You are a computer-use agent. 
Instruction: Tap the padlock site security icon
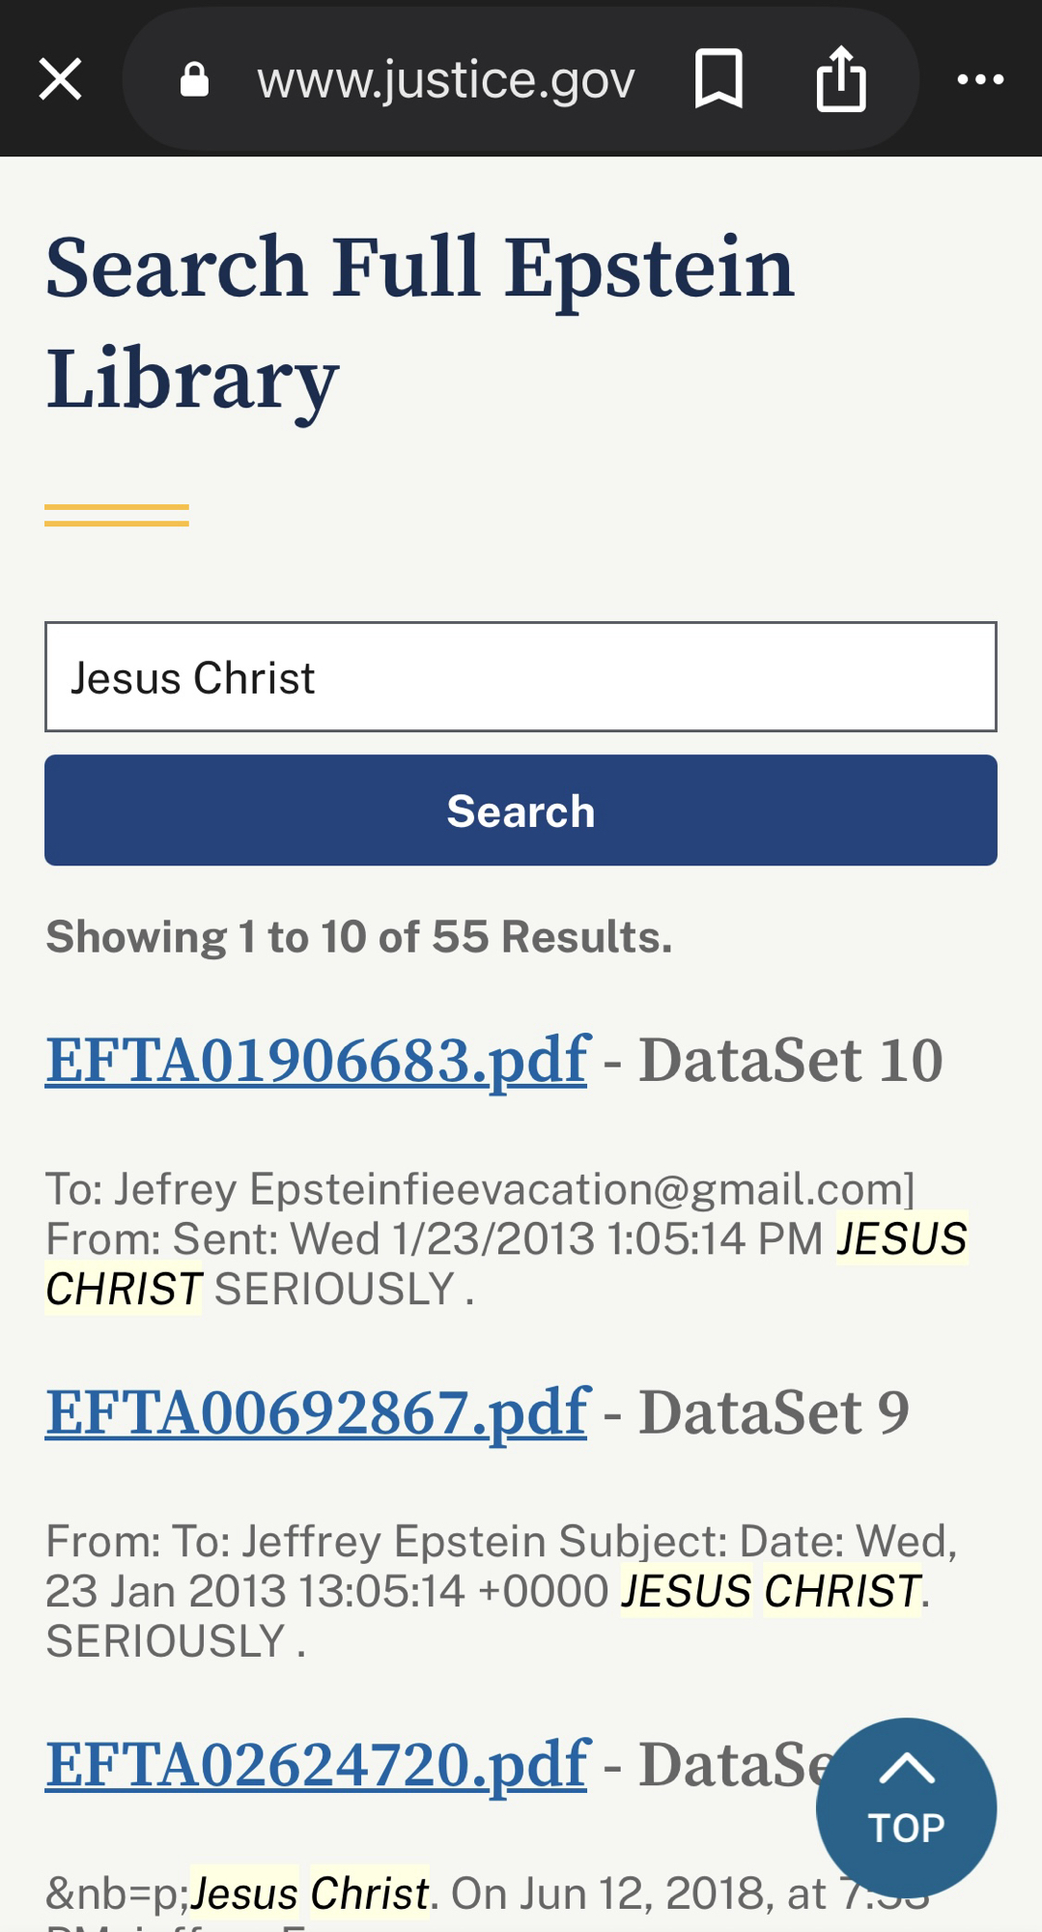click(194, 80)
